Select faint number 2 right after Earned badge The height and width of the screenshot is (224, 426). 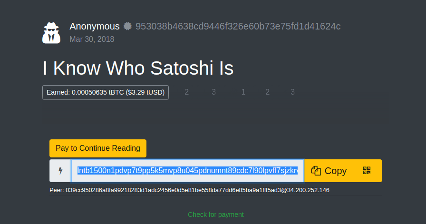(187, 92)
